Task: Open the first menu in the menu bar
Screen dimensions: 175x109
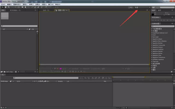Action: tap(3, 4)
